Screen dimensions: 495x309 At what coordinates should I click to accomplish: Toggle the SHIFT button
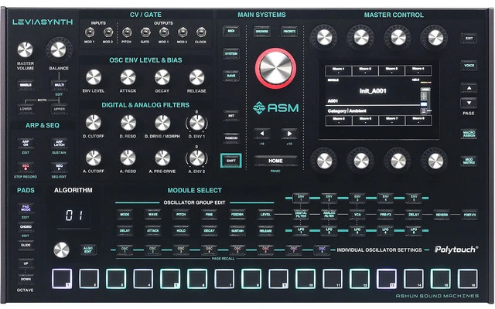pyautogui.click(x=231, y=161)
